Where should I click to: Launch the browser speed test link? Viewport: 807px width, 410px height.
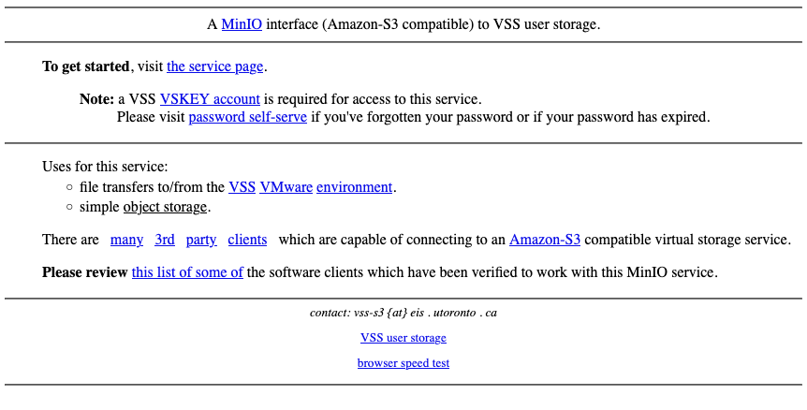pyautogui.click(x=403, y=363)
